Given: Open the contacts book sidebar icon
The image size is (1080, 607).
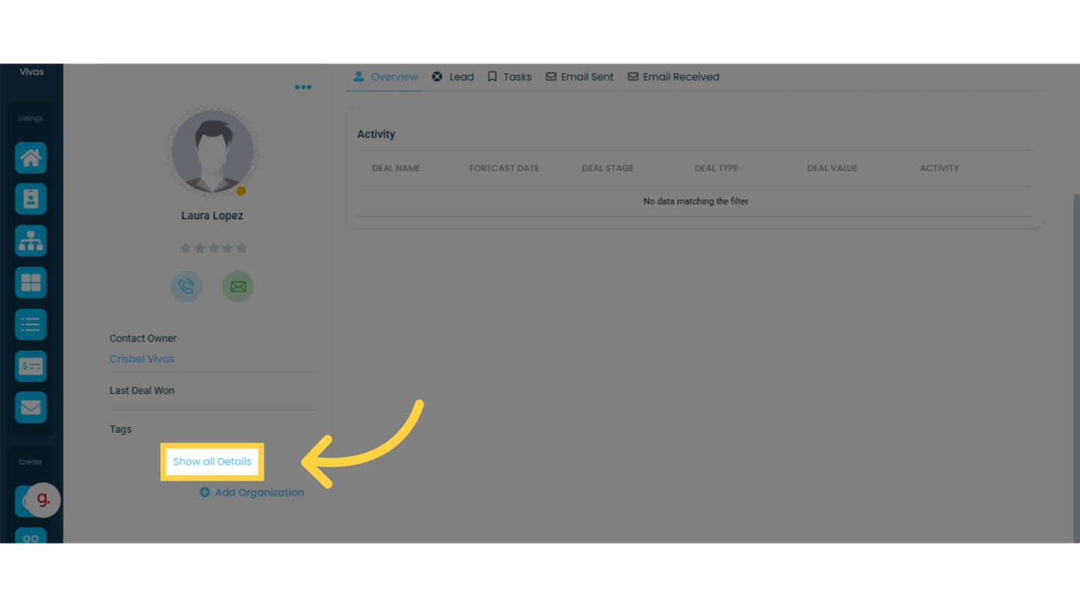Looking at the screenshot, I should click(x=31, y=199).
